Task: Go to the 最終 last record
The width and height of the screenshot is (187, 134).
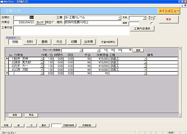Action: coord(44,125)
